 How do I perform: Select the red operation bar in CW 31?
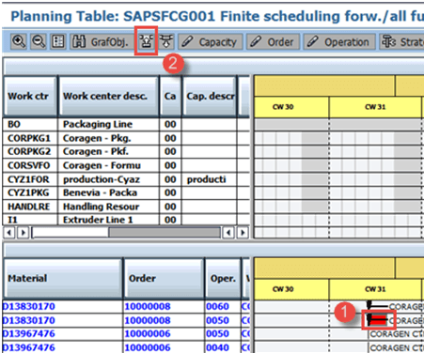click(x=377, y=320)
